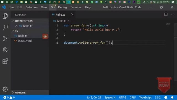Open the Edit menu

tap(20, 7)
